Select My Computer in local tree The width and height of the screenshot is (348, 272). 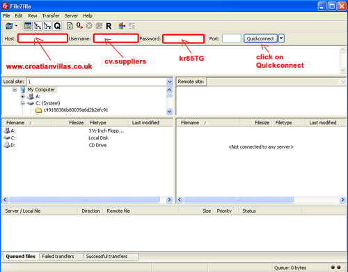41,89
